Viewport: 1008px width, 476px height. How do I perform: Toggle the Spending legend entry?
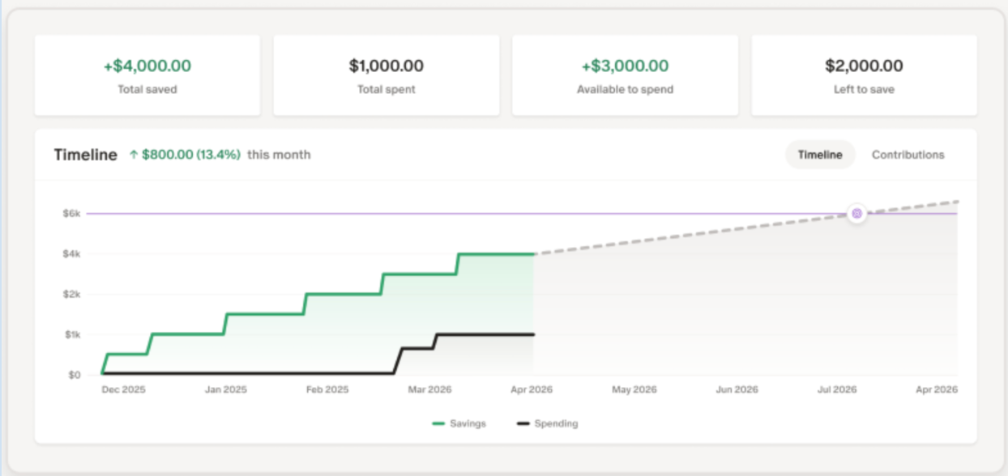click(548, 423)
